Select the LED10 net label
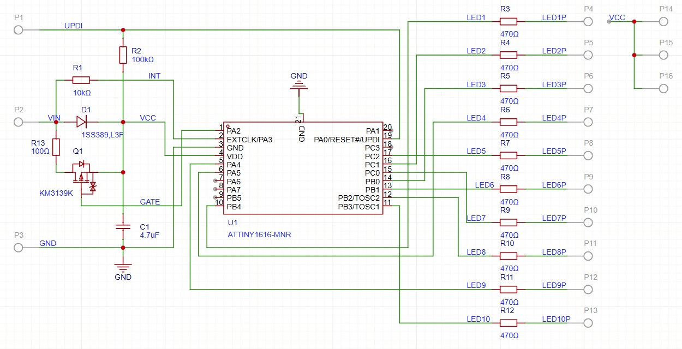This screenshot has height=349, width=682. pyautogui.click(x=478, y=318)
